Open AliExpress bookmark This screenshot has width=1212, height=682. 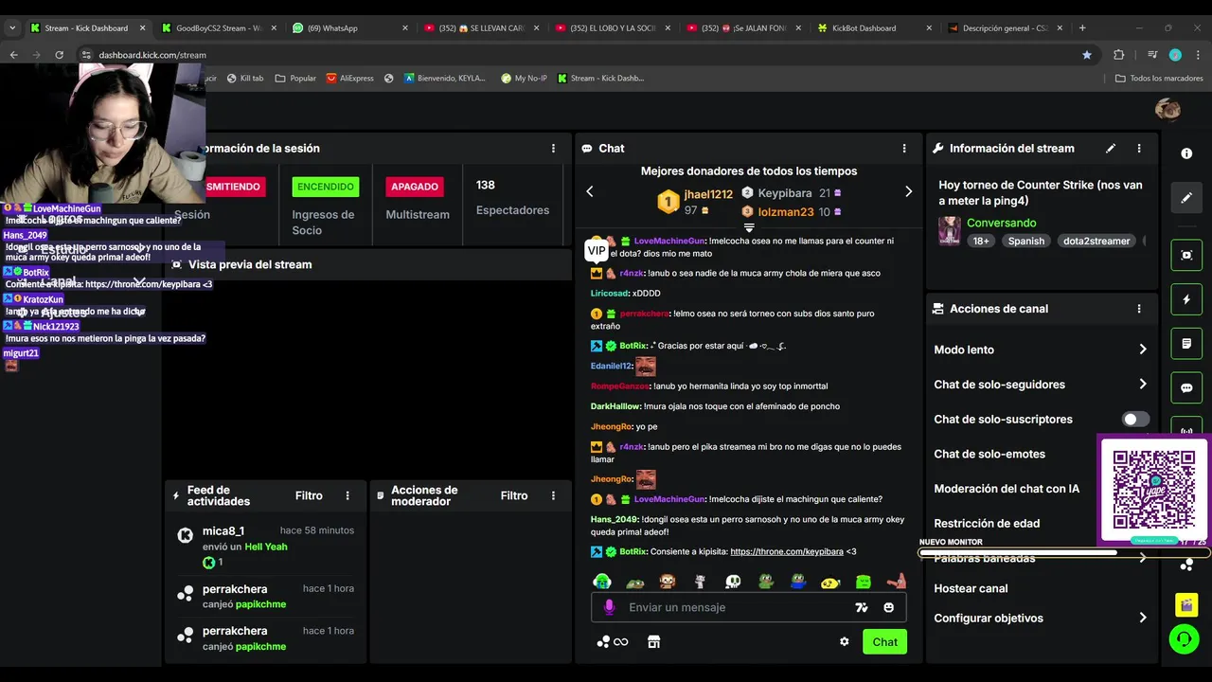pos(350,78)
